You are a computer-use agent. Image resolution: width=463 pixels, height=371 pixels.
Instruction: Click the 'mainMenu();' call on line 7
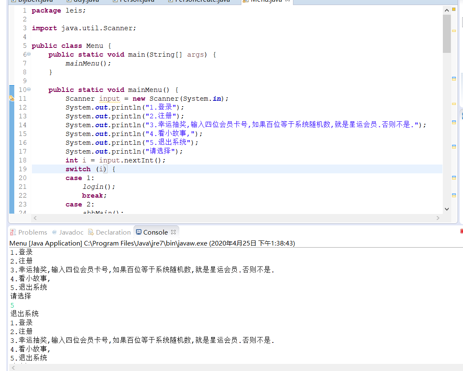pyautogui.click(x=88, y=63)
